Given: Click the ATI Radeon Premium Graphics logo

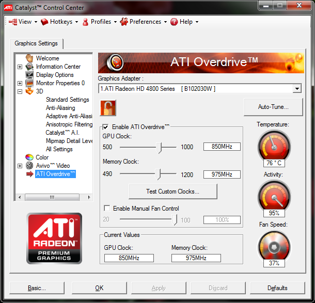Looking at the screenshot, I should click(x=54, y=238).
